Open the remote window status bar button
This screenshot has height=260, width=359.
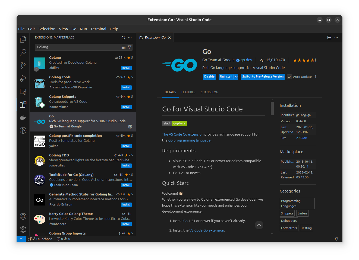21,239
